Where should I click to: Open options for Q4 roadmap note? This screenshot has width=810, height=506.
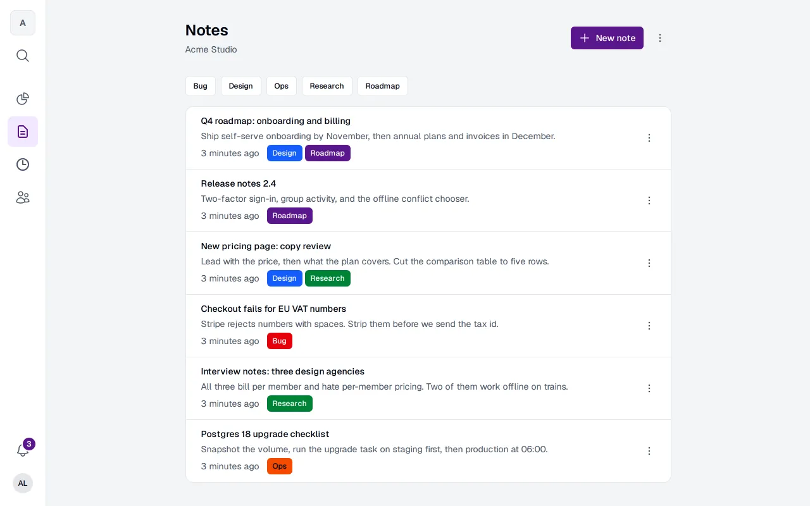click(x=649, y=138)
